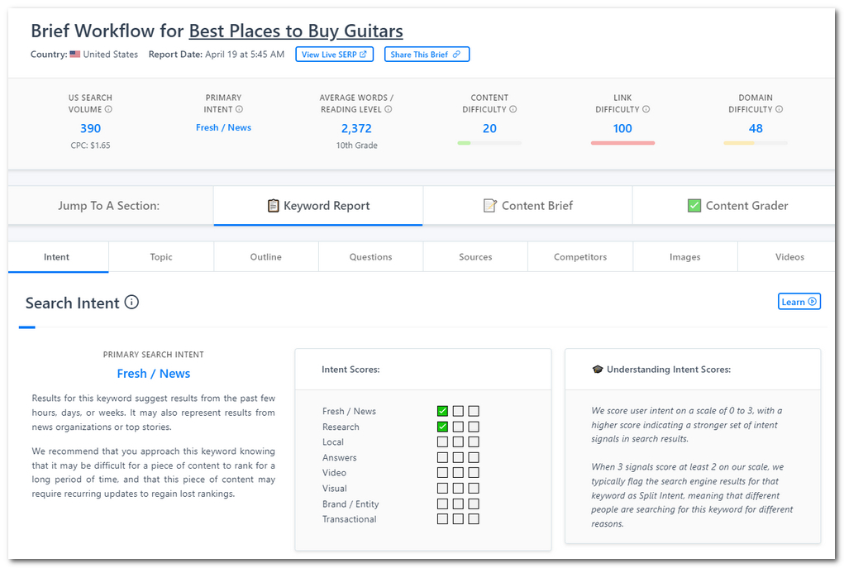The image size is (844, 568).
Task: Click Domain Difficulty info icon
Action: coord(780,109)
